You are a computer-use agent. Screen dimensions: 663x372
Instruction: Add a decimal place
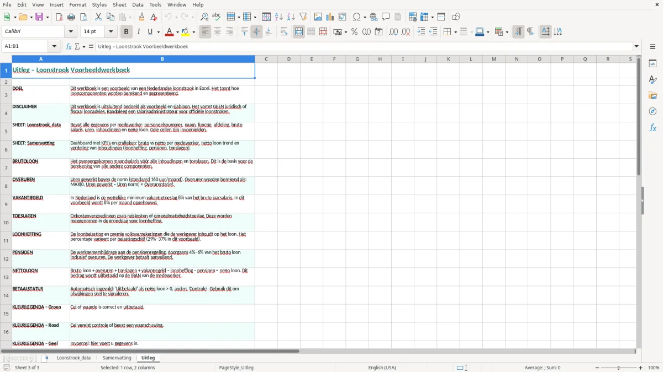(394, 32)
